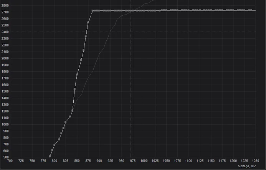Select curve point at 825 mV, about 1040 MHz
The width and height of the screenshot is (266, 170).
[66, 122]
